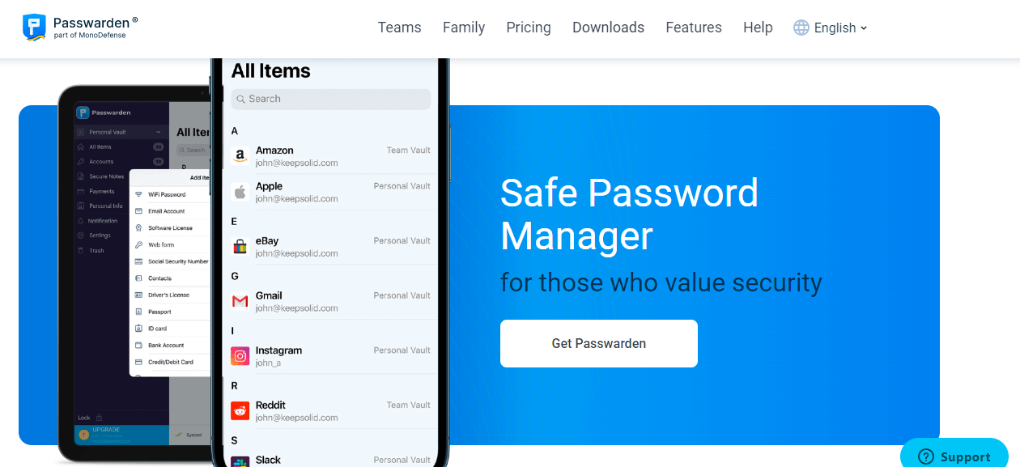Open the Help menu item
The height and width of the screenshot is (467, 1020).
coord(758,28)
